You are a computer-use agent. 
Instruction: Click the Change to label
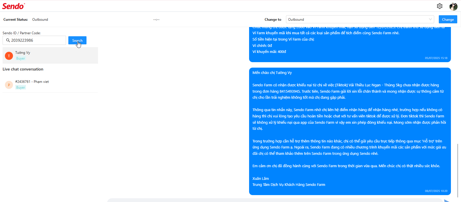(273, 20)
